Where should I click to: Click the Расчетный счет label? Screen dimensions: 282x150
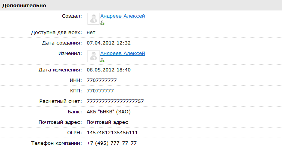[x=60, y=101]
